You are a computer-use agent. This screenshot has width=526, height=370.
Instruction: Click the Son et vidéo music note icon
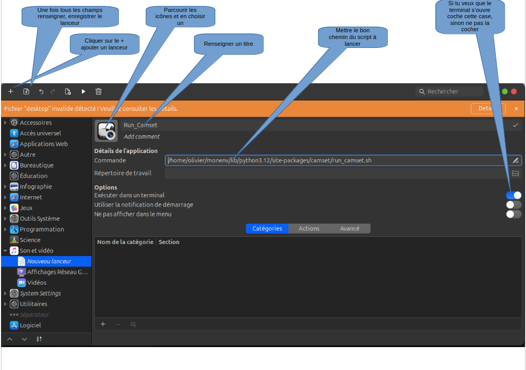(x=14, y=250)
